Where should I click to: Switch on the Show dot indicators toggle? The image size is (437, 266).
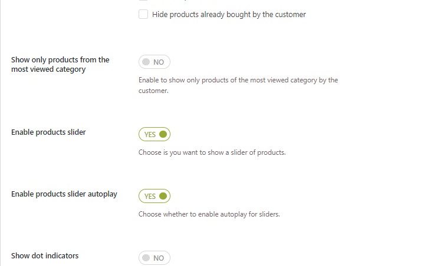(155, 258)
